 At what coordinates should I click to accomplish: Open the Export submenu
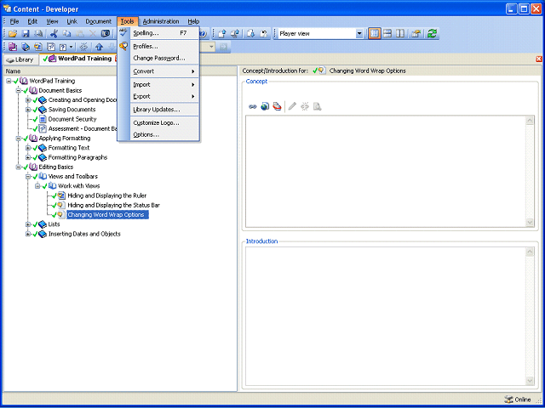tap(164, 96)
